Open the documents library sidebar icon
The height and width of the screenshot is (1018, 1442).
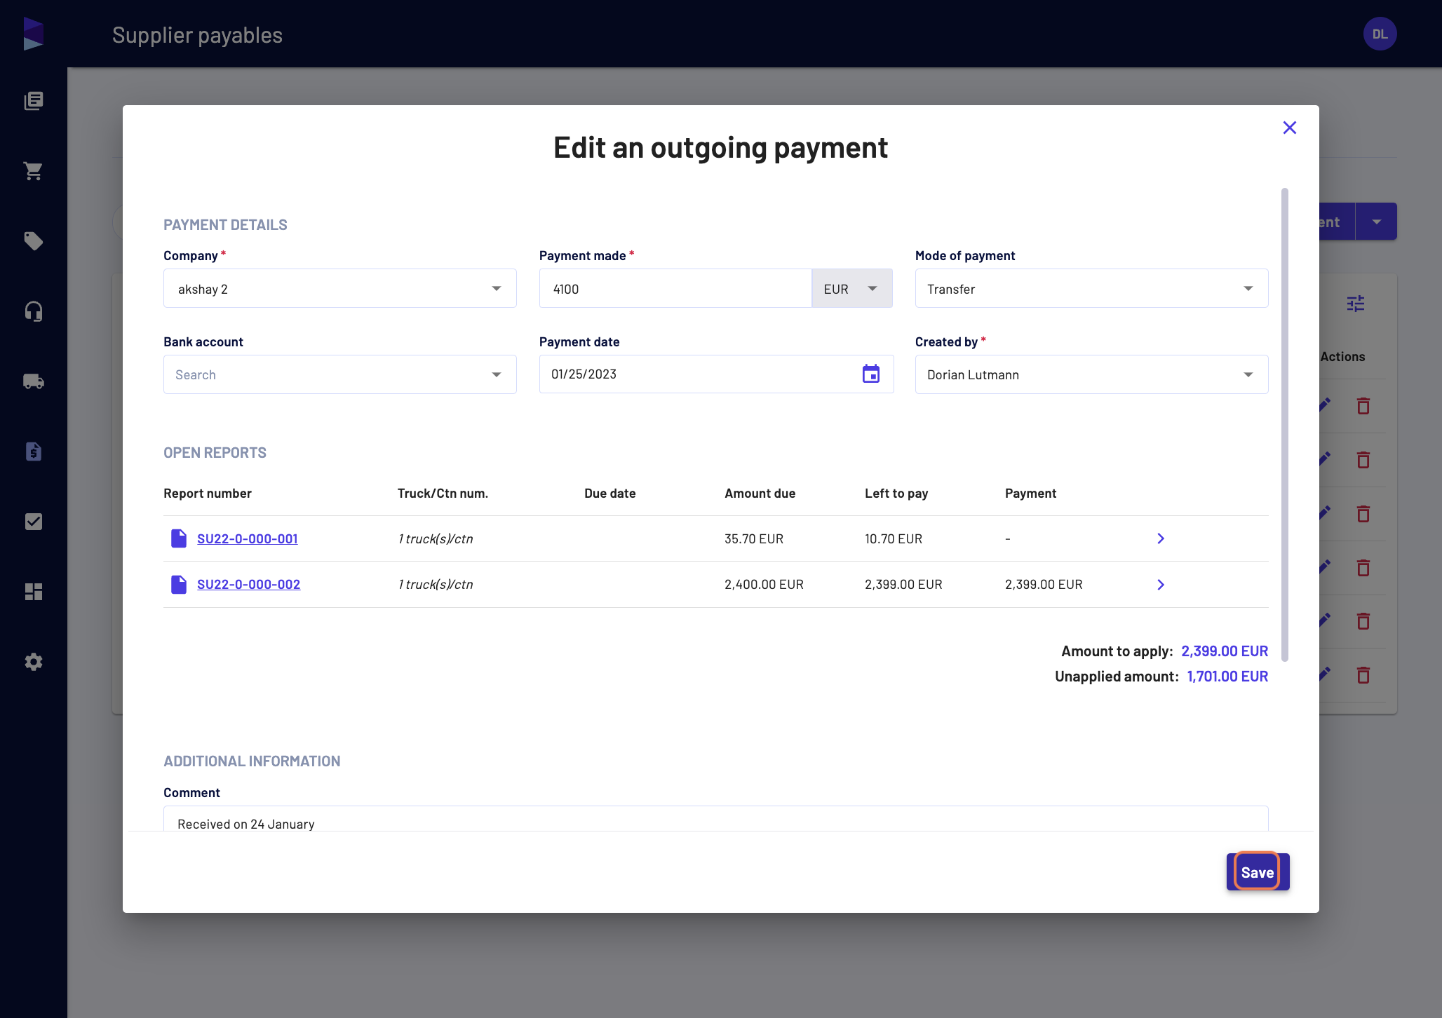34,101
